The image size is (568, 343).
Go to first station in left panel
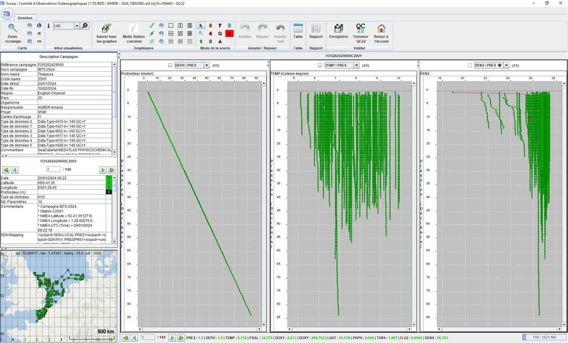click(5, 170)
